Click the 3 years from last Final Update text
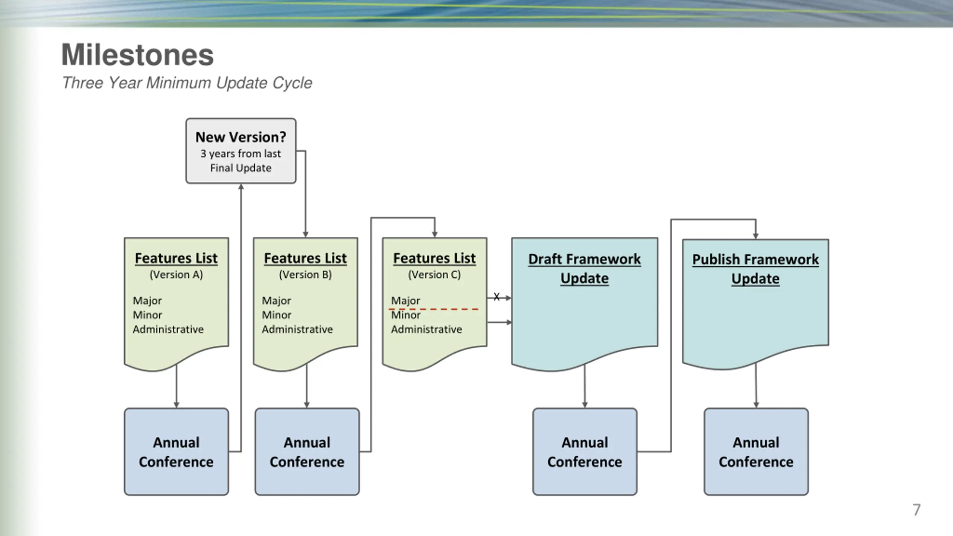This screenshot has width=953, height=536. [240, 161]
